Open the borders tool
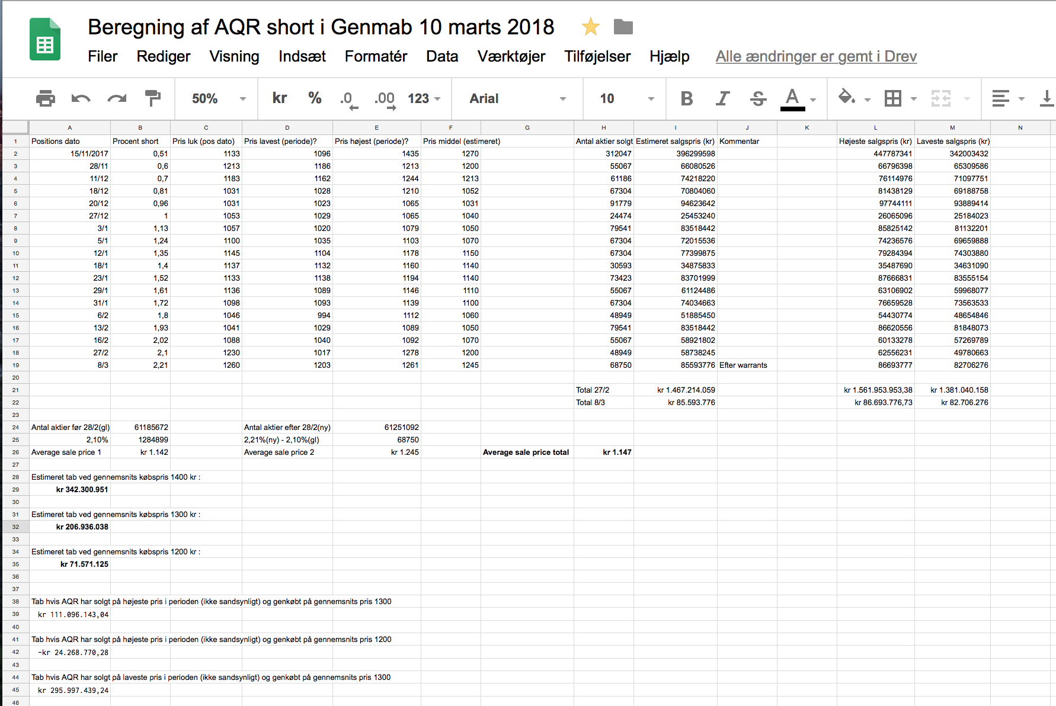Image resolution: width=1056 pixels, height=706 pixels. point(892,98)
